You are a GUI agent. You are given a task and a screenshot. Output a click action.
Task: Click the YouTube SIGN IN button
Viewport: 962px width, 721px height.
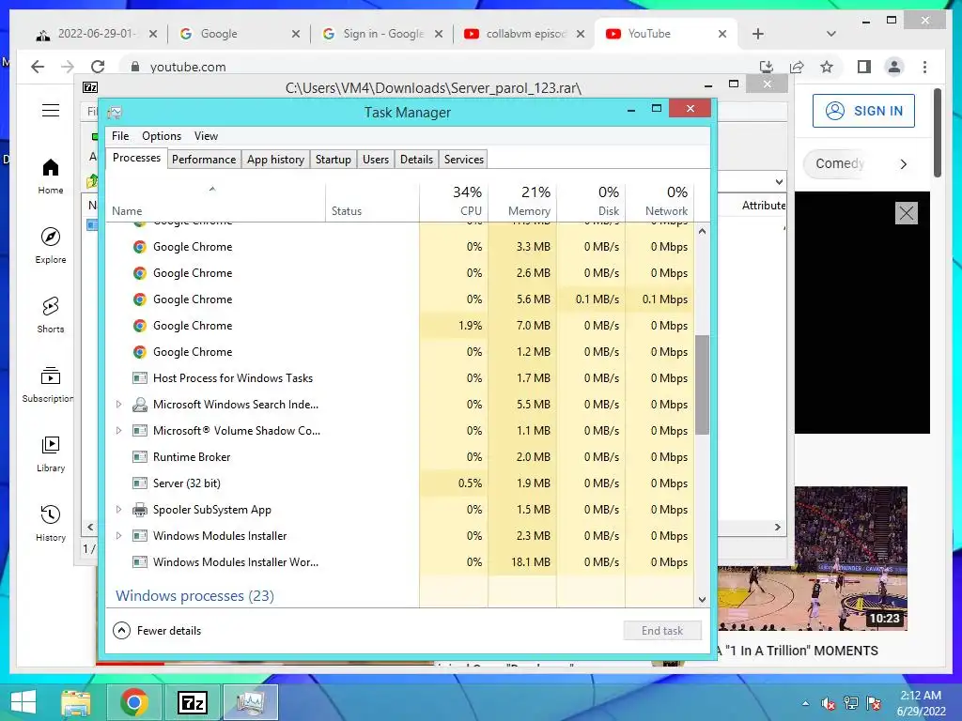click(x=864, y=111)
